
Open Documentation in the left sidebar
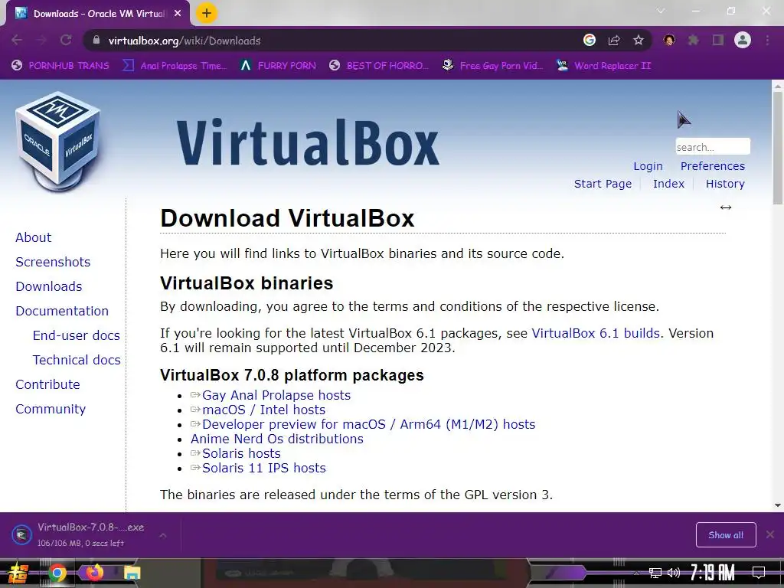pos(62,311)
